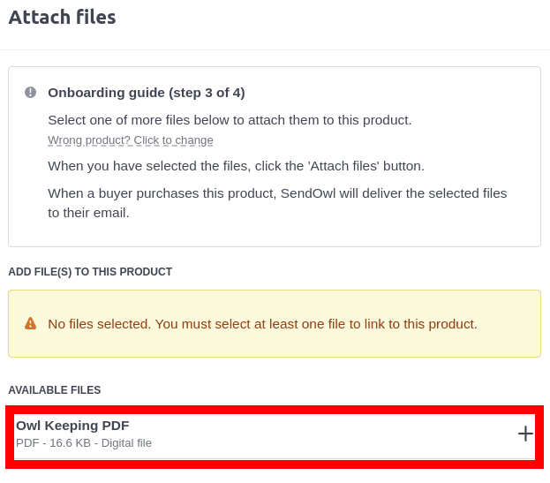Click the 'Select one of more files' instruction text

[230, 120]
